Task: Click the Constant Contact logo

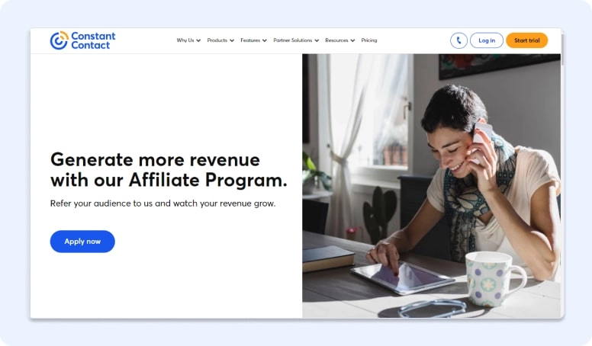Action: tap(82, 40)
